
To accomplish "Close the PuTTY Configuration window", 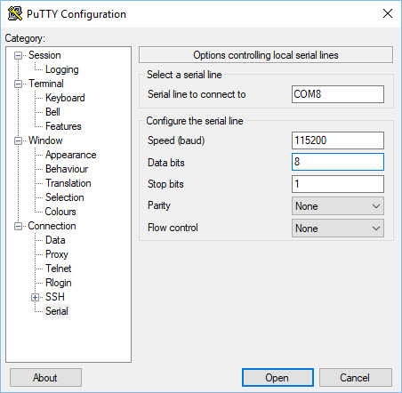I will 388,13.
